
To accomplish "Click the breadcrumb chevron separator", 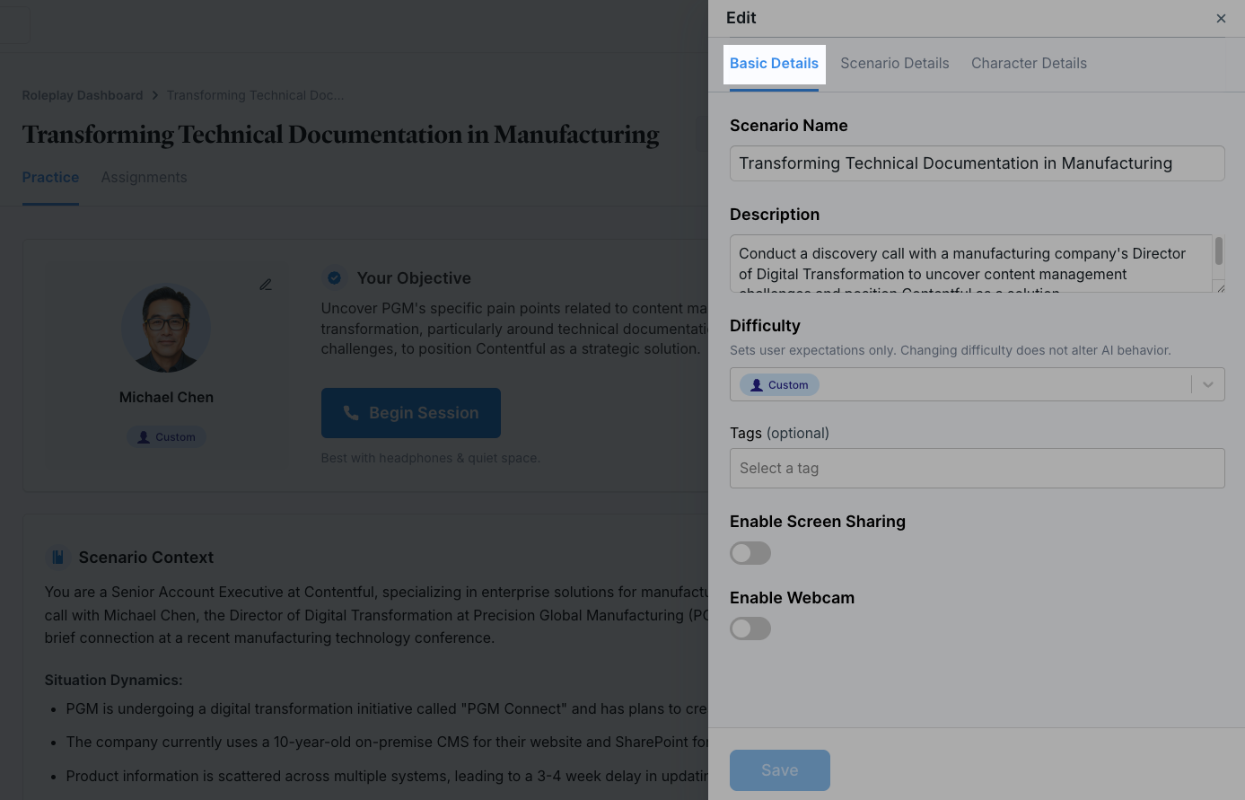I will click(x=155, y=95).
